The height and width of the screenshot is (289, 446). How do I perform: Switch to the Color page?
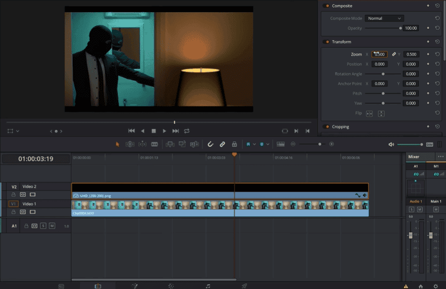[171, 285]
